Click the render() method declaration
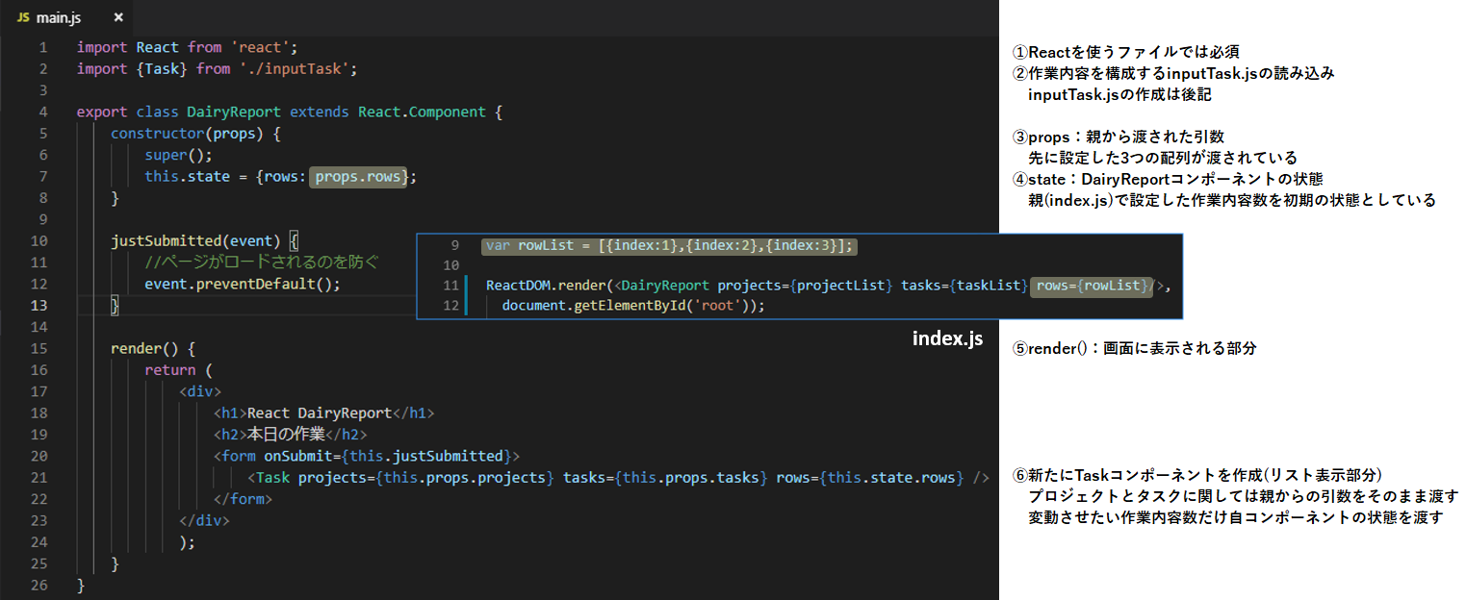Screen dimensions: 1466x600 click(x=153, y=348)
